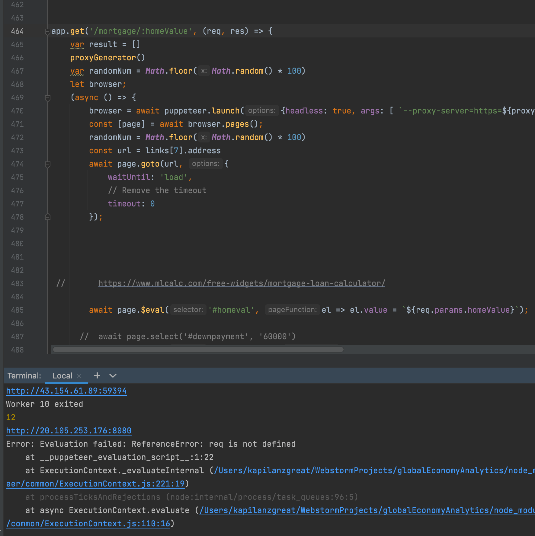
Task: Open ExecutionContext.js:221:19 stack trace link
Action: (95, 484)
